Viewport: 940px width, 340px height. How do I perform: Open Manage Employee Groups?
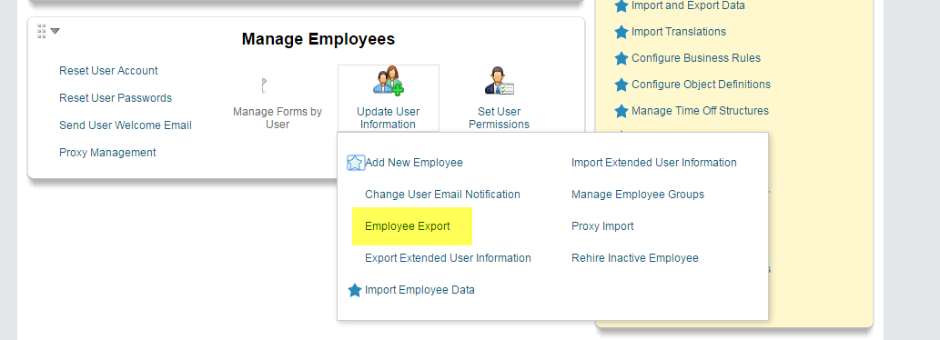[x=638, y=195]
